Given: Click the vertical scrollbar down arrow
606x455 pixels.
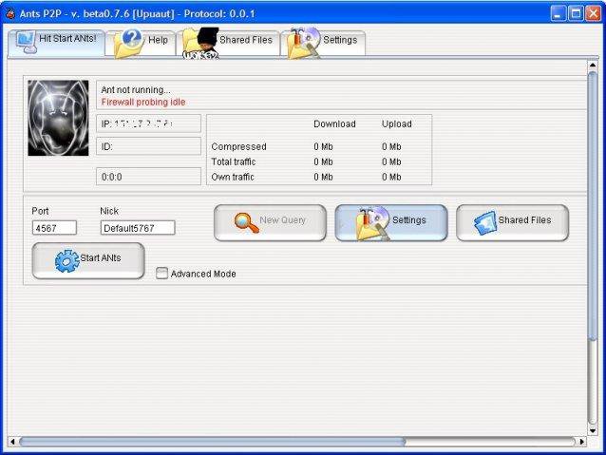Looking at the screenshot, I should 593,428.
